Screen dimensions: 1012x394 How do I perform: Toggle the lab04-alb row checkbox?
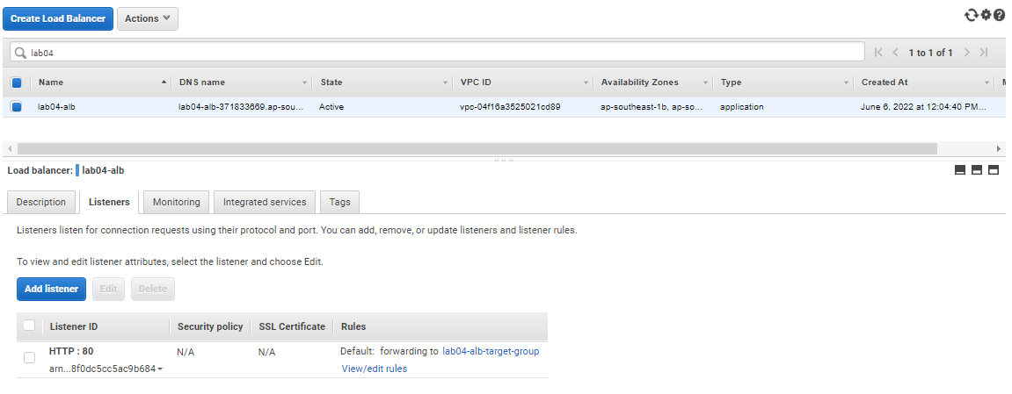(x=17, y=107)
